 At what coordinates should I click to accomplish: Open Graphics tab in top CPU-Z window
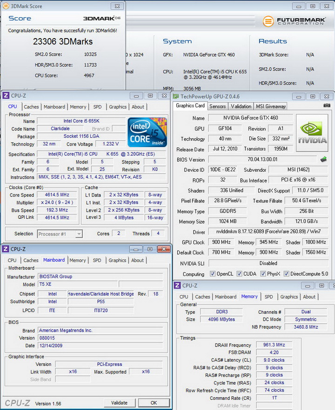pos(118,107)
